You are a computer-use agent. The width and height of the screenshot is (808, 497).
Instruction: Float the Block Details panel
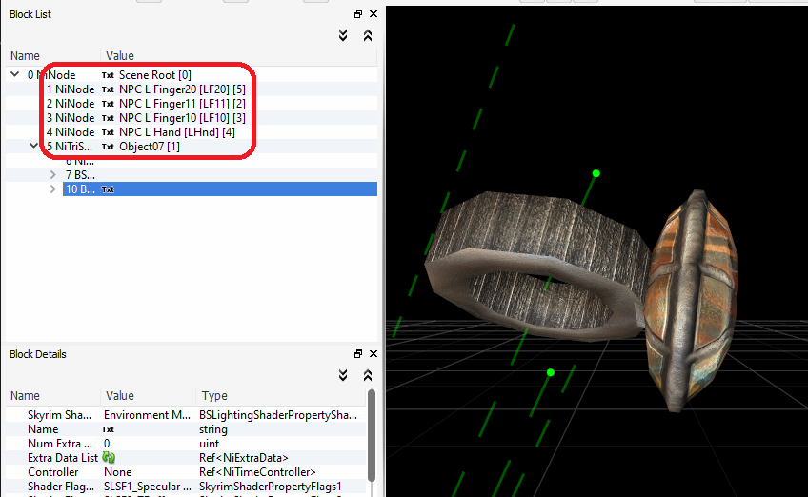358,354
